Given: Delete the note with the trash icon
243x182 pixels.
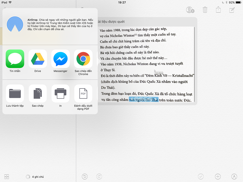Looking at the screenshot, I should [205, 10].
